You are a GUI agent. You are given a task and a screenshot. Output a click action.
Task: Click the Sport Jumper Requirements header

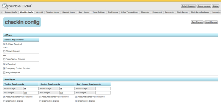(x=93, y=84)
